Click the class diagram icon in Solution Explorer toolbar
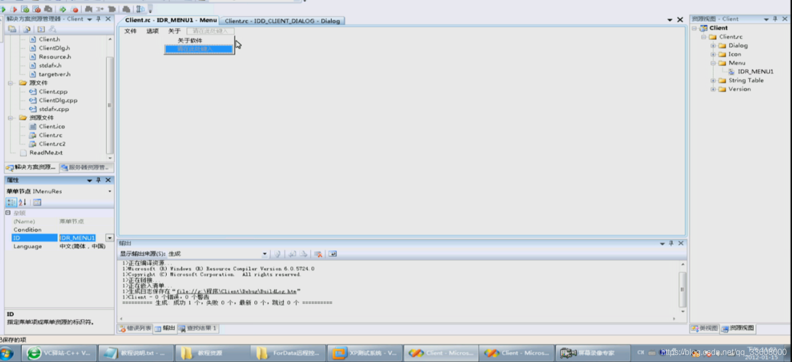This screenshot has width=792, height=362. click(52, 29)
